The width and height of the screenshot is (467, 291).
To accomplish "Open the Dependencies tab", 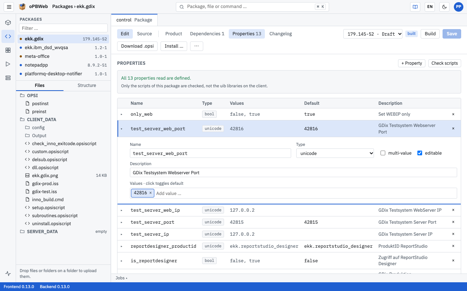I will pyautogui.click(x=207, y=34).
